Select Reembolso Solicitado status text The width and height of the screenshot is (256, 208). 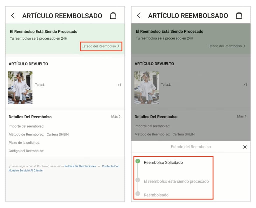point(163,162)
